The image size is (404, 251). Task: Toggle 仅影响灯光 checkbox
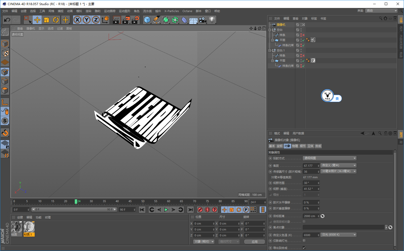click(x=304, y=241)
